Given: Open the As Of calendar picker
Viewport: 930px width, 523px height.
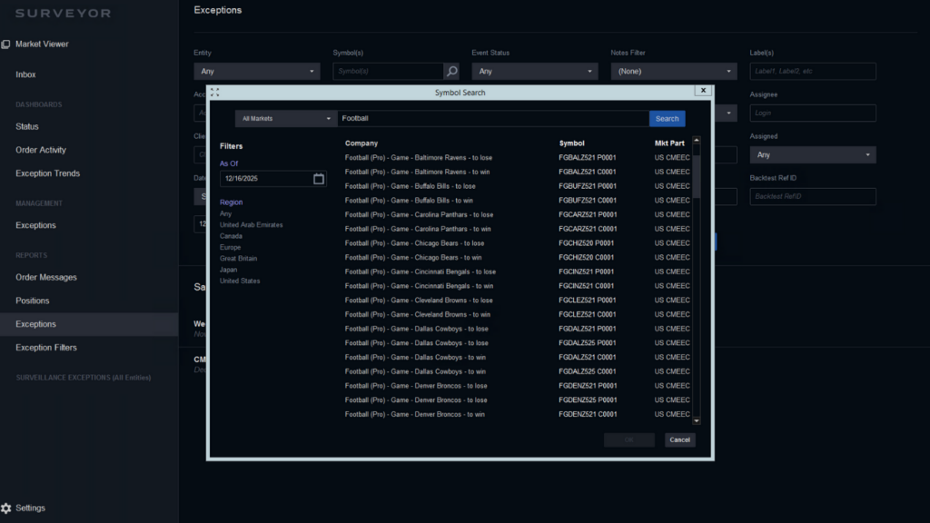Looking at the screenshot, I should point(319,179).
